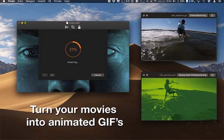Close the Olle_adaptive.gif preview window
The width and height of the screenshot is (224, 140).
(x=144, y=15)
